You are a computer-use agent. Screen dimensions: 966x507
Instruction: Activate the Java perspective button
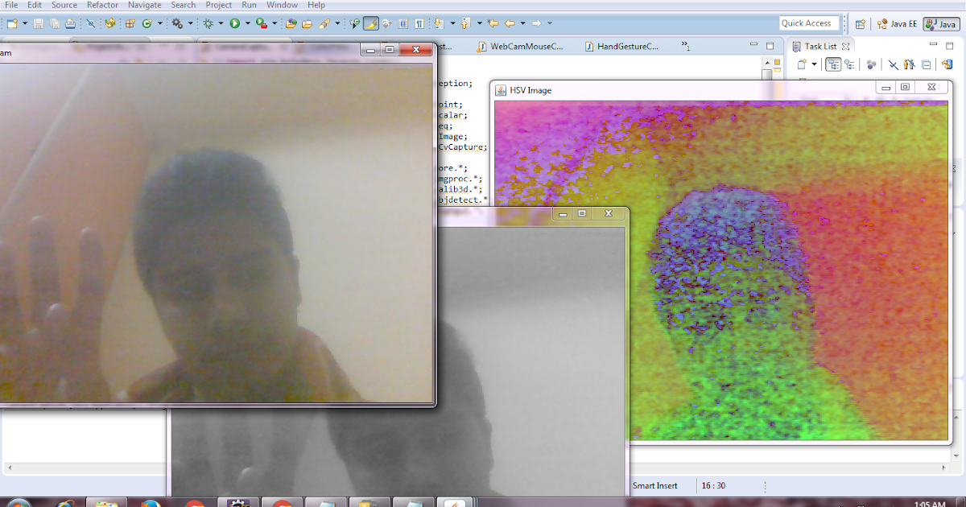940,23
